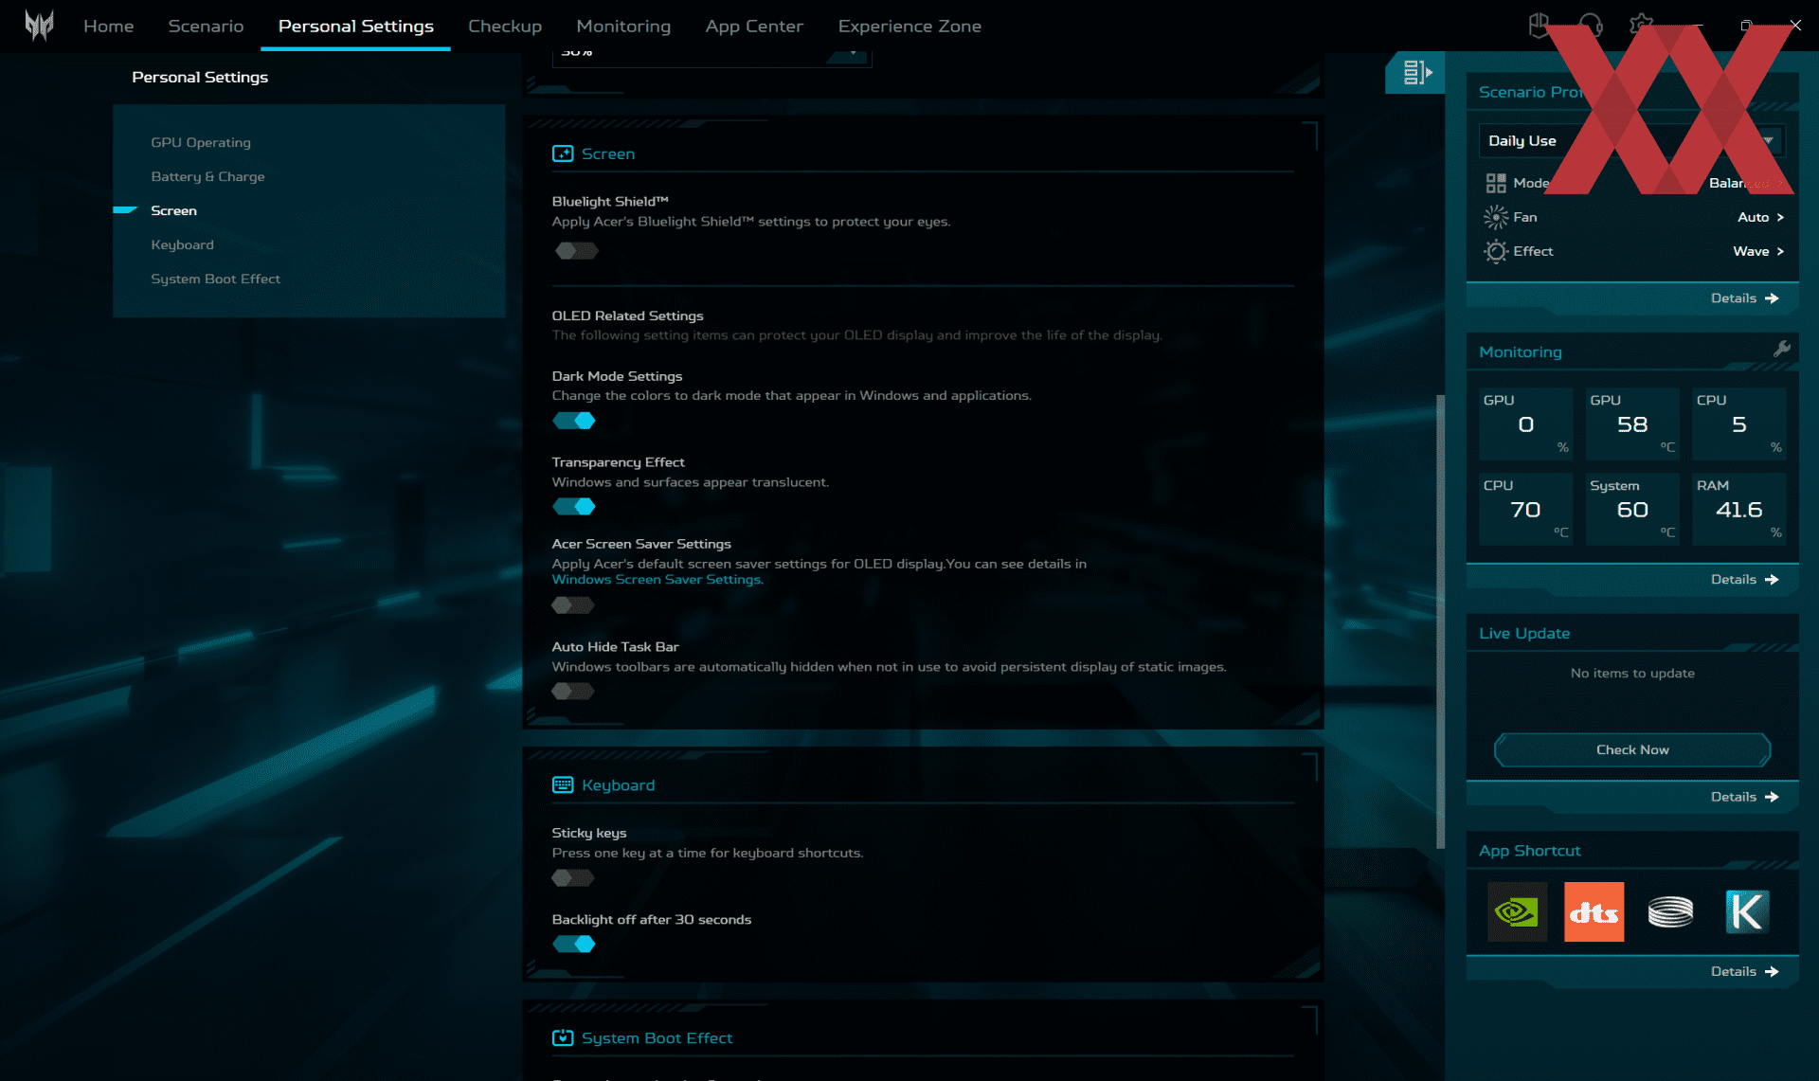Open NVIDIA app shortcut

tap(1517, 911)
